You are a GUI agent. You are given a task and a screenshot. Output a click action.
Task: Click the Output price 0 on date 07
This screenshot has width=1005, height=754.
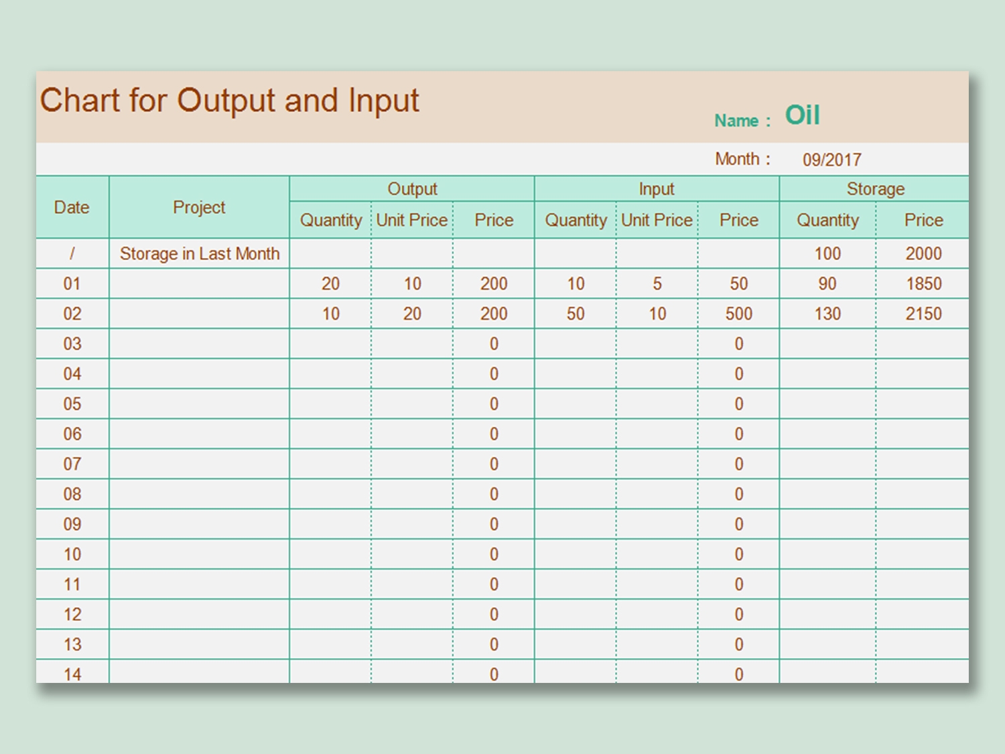point(494,464)
